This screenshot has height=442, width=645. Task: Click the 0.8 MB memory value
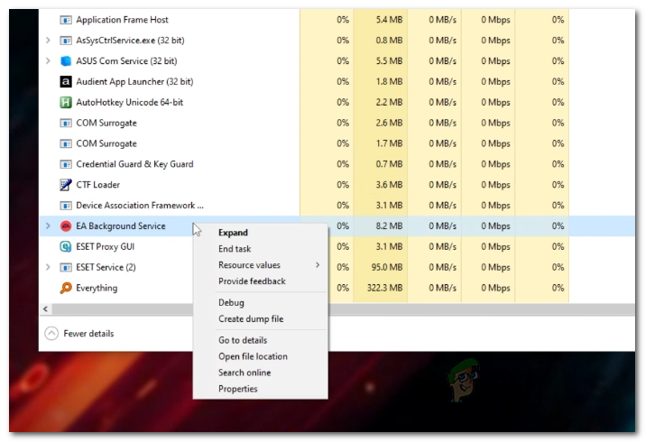pos(389,41)
